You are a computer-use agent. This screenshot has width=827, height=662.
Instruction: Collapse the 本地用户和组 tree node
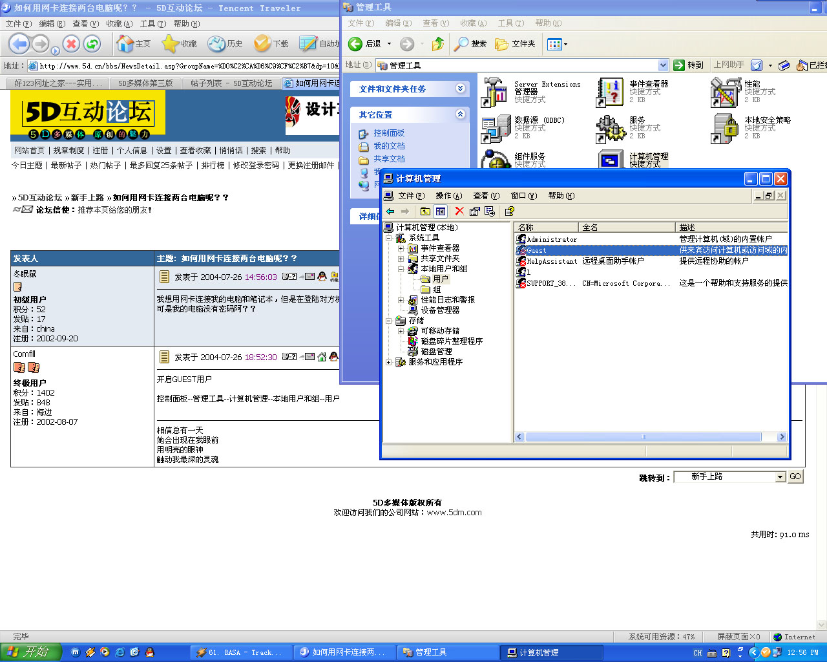pos(401,269)
